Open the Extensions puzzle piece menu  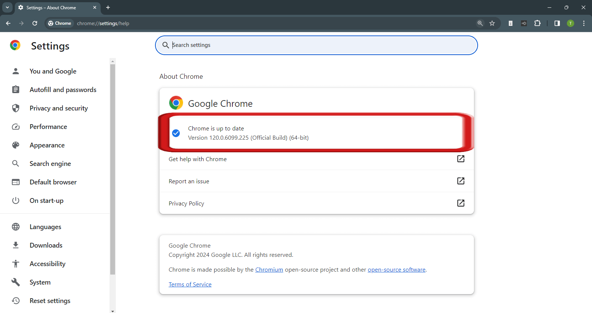(538, 23)
